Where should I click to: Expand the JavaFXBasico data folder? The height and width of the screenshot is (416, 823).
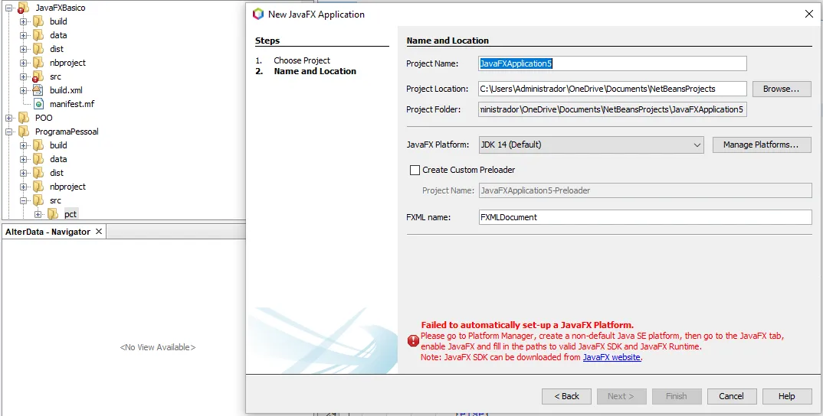23,36
